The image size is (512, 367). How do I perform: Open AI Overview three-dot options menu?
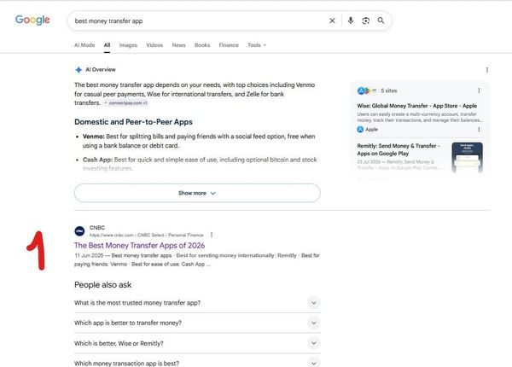tap(487, 70)
